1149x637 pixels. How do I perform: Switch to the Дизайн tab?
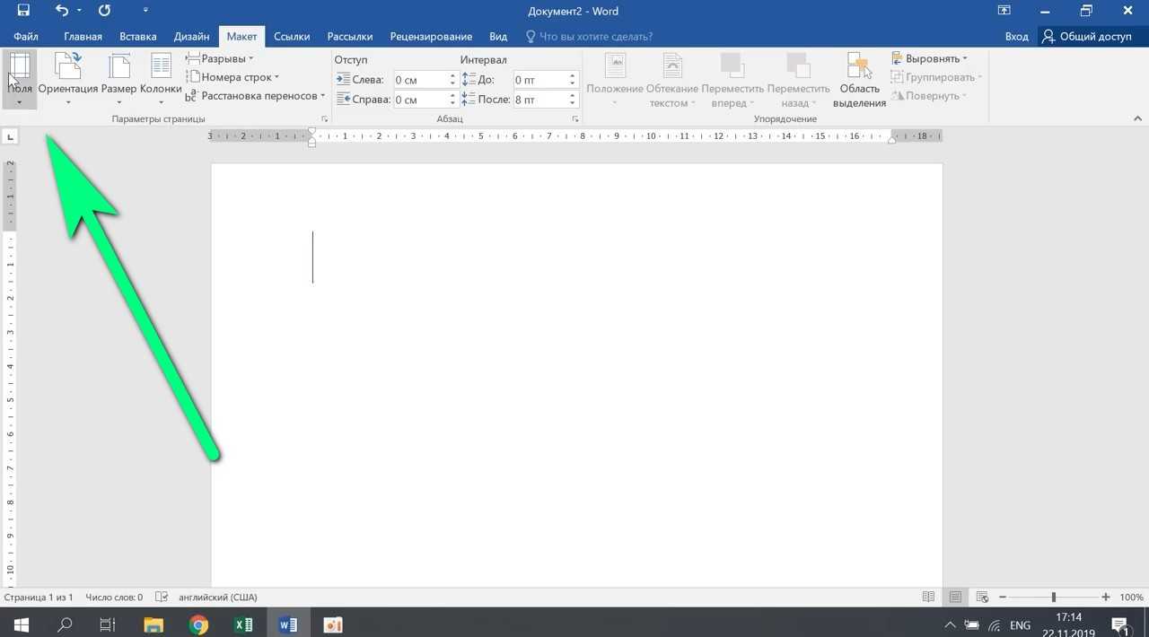pos(191,37)
